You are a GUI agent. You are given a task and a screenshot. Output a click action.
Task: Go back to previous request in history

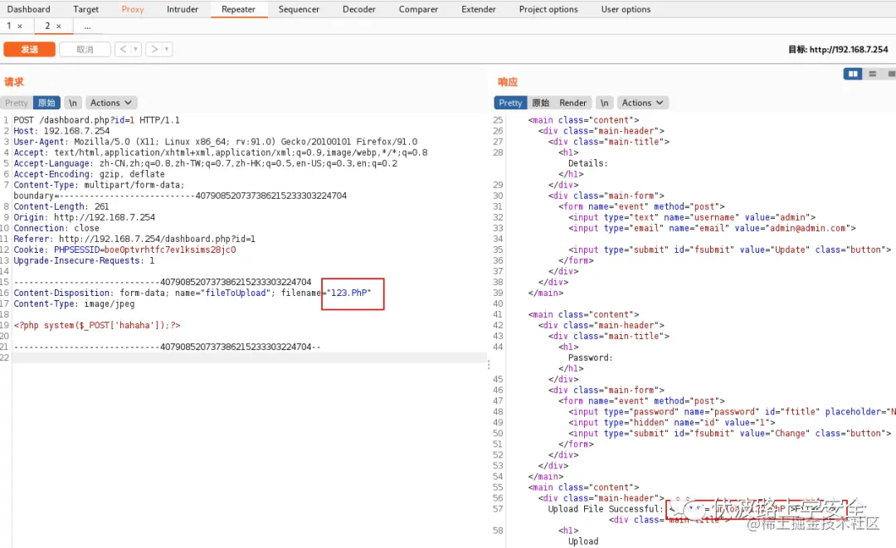123,50
